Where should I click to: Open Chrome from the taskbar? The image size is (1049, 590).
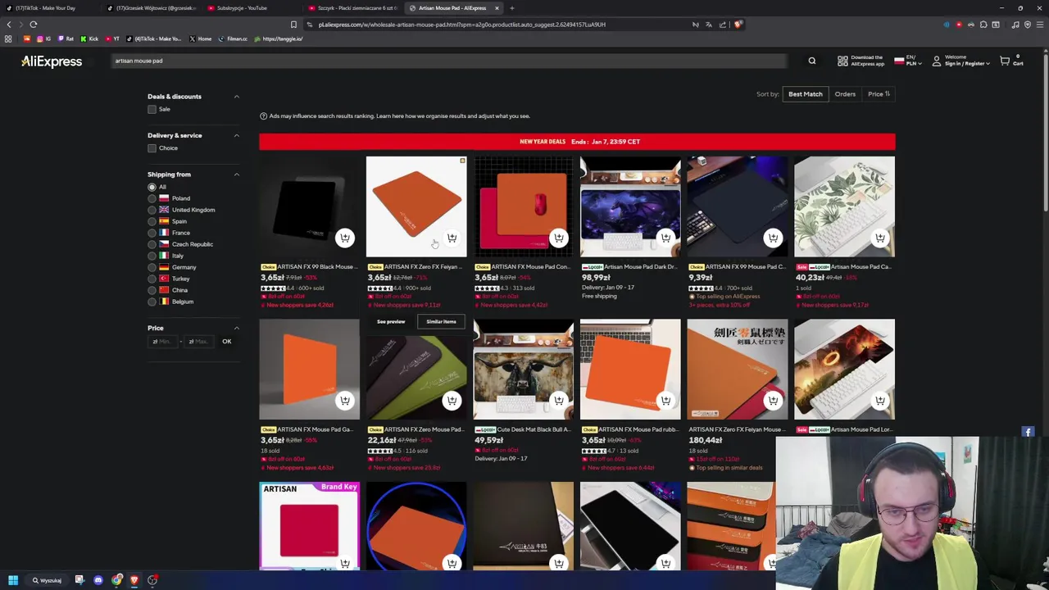click(116, 580)
